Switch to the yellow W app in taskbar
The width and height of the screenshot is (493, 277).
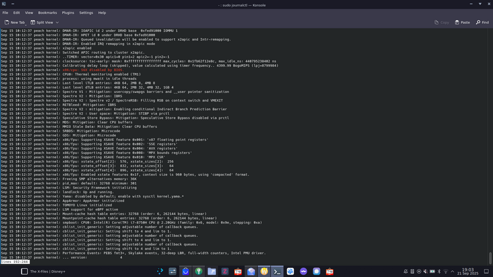click(x=264, y=271)
